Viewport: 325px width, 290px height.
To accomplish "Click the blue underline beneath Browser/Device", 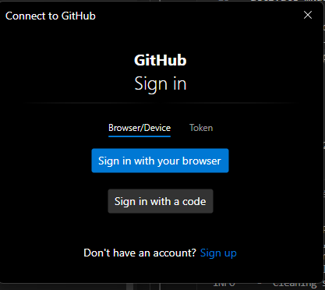I will 140,136.
